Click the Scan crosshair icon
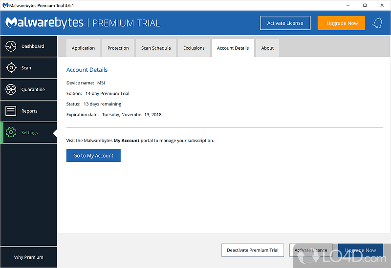This screenshot has width=391, height=268. pos(11,68)
